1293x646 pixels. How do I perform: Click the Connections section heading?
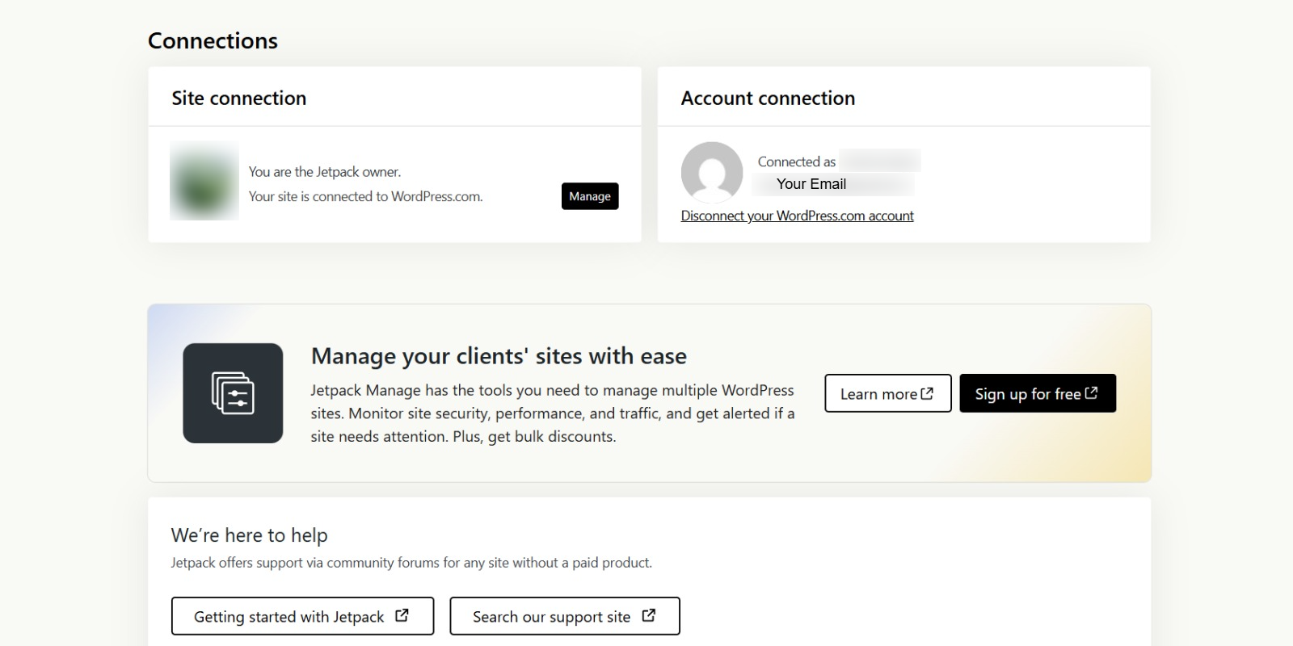tap(213, 40)
